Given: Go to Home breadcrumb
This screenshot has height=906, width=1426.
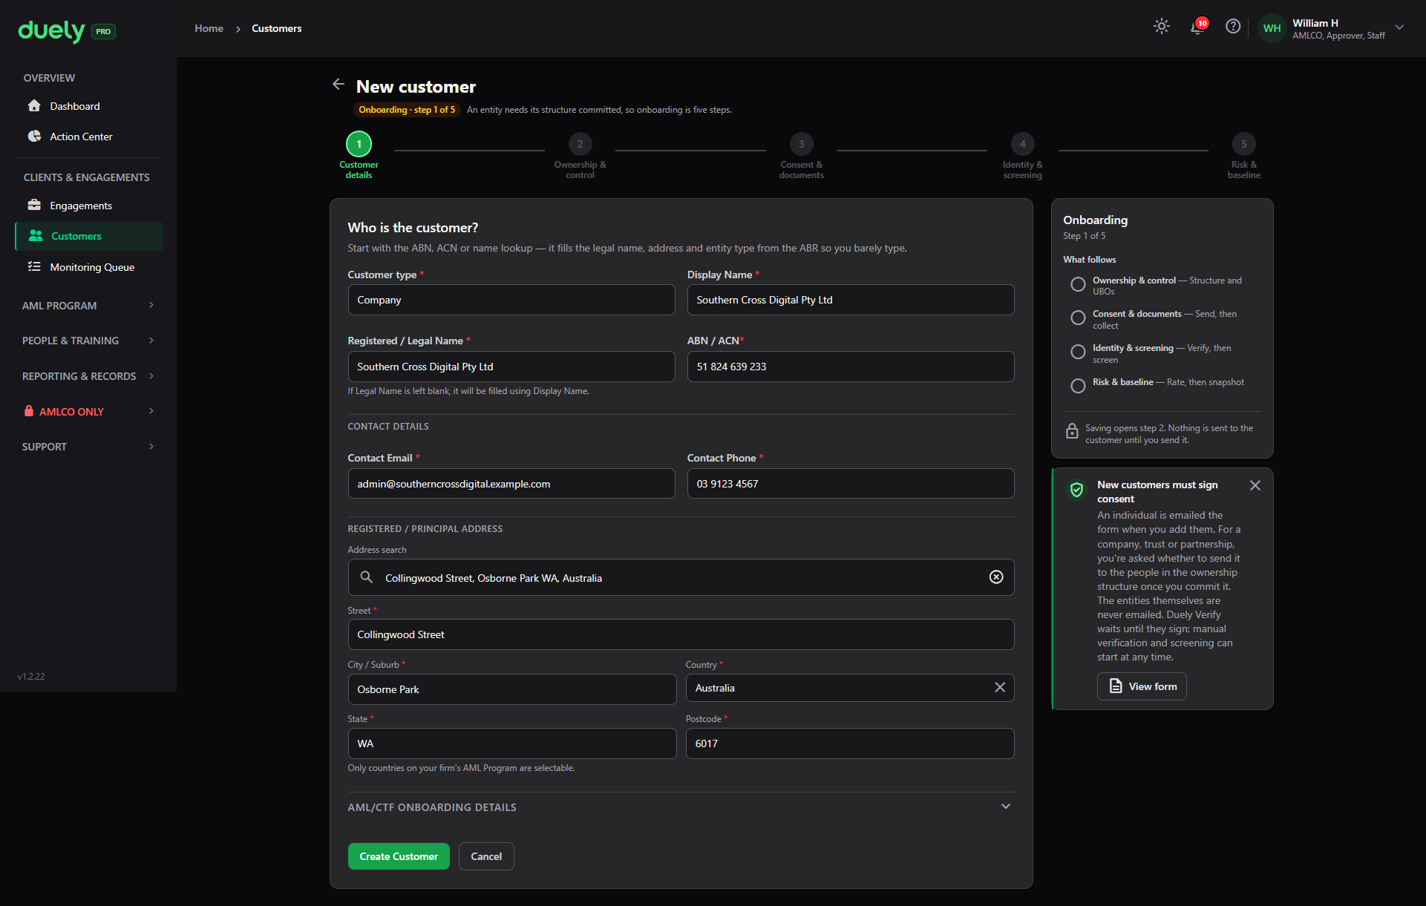Looking at the screenshot, I should pyautogui.click(x=209, y=28).
